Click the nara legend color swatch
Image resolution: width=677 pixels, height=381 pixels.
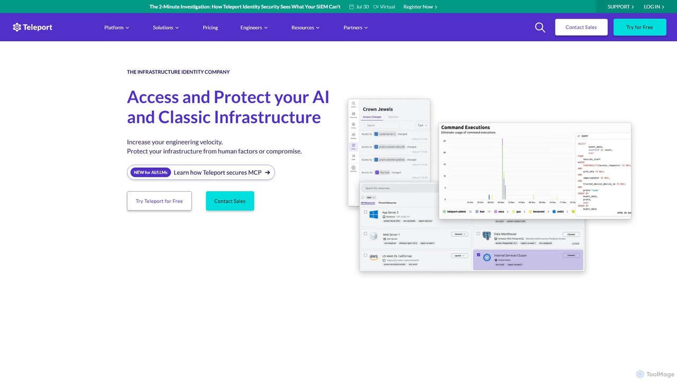496,212
